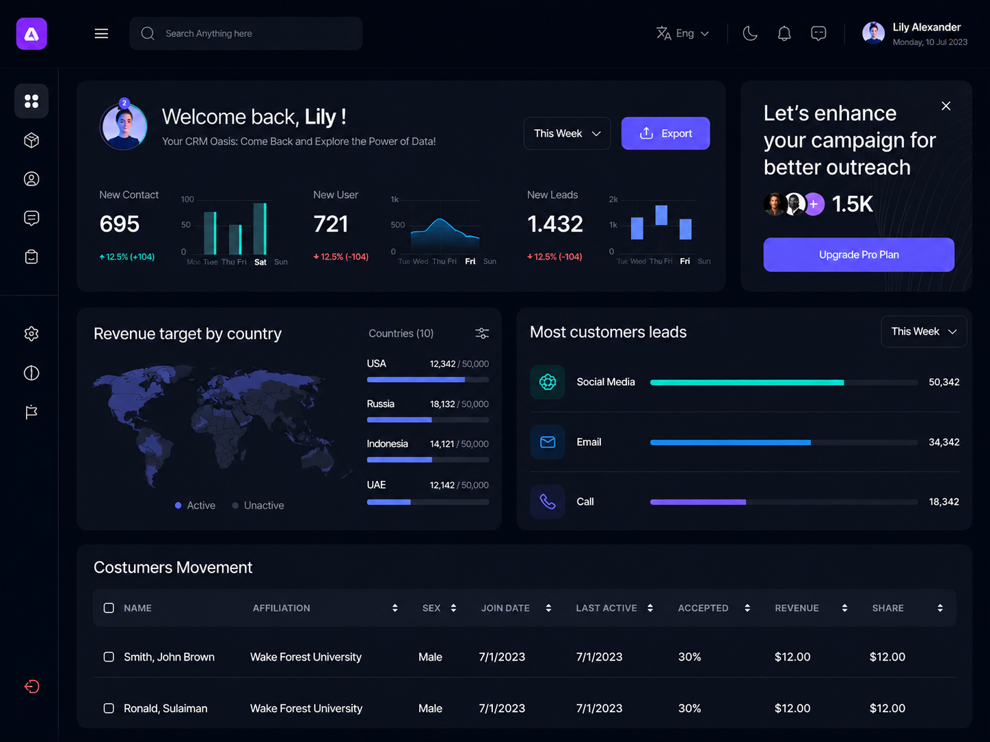Click the USA revenue progress bar

pos(428,379)
